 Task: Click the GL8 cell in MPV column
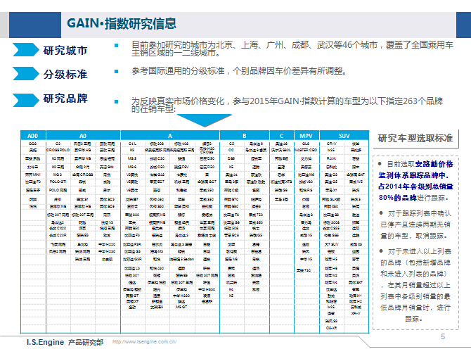[306, 144]
